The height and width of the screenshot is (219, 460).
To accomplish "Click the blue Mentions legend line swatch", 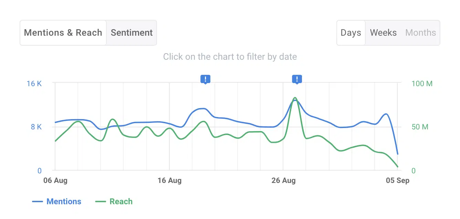I will point(37,202).
